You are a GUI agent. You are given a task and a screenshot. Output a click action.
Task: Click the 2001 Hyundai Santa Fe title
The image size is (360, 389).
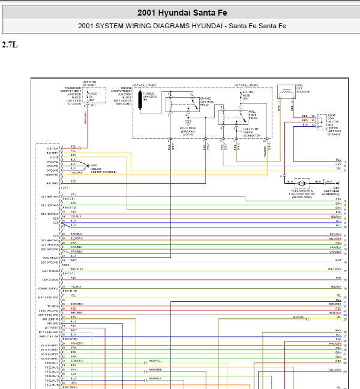tap(182, 13)
